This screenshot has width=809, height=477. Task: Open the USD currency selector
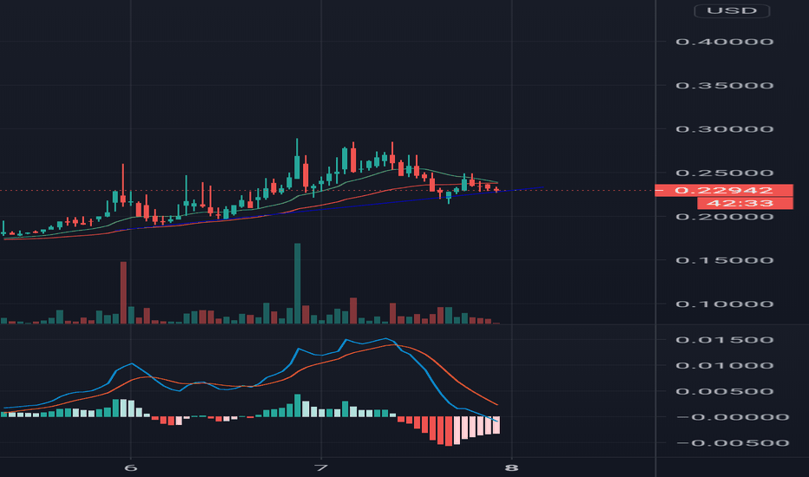732,10
